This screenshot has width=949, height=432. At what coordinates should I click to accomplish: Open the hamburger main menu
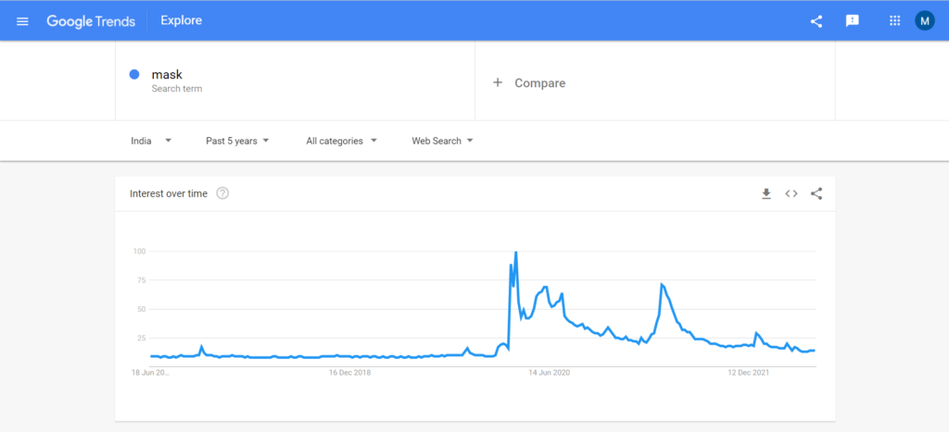pos(22,20)
